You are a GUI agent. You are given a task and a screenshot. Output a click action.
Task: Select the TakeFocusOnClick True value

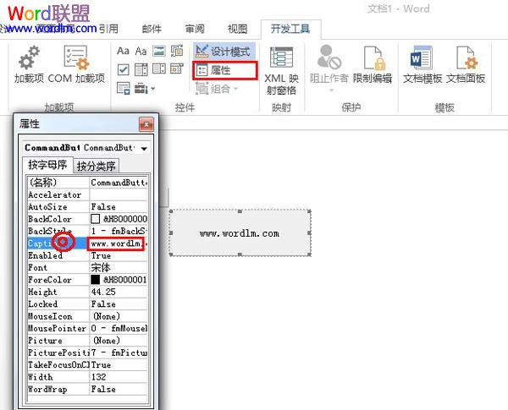tap(119, 364)
